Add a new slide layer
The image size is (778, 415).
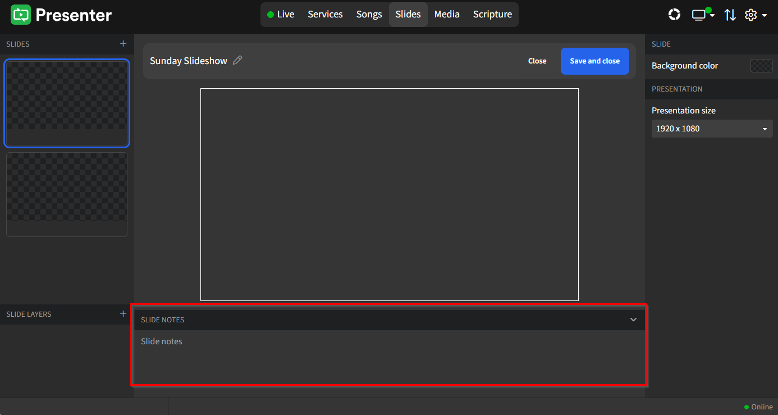pyautogui.click(x=123, y=314)
